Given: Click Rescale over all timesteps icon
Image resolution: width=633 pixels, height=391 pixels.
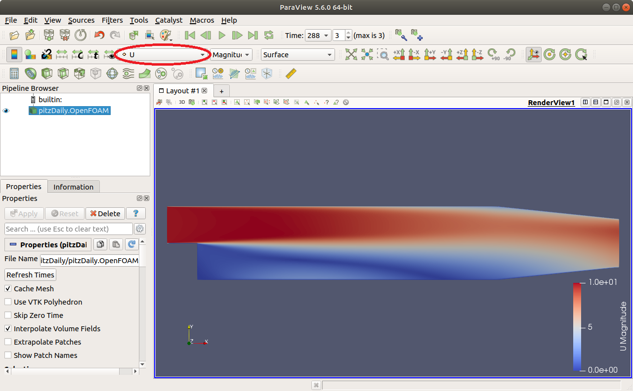Looking at the screenshot, I should [x=93, y=54].
